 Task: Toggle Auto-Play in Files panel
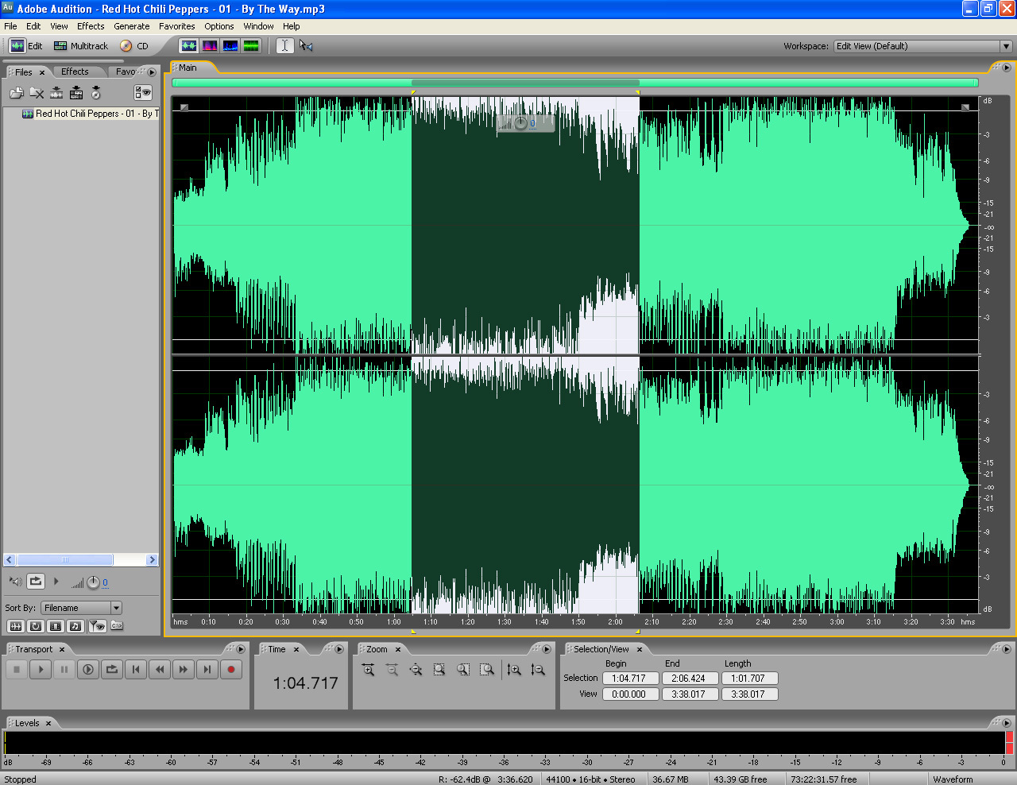[x=15, y=582]
